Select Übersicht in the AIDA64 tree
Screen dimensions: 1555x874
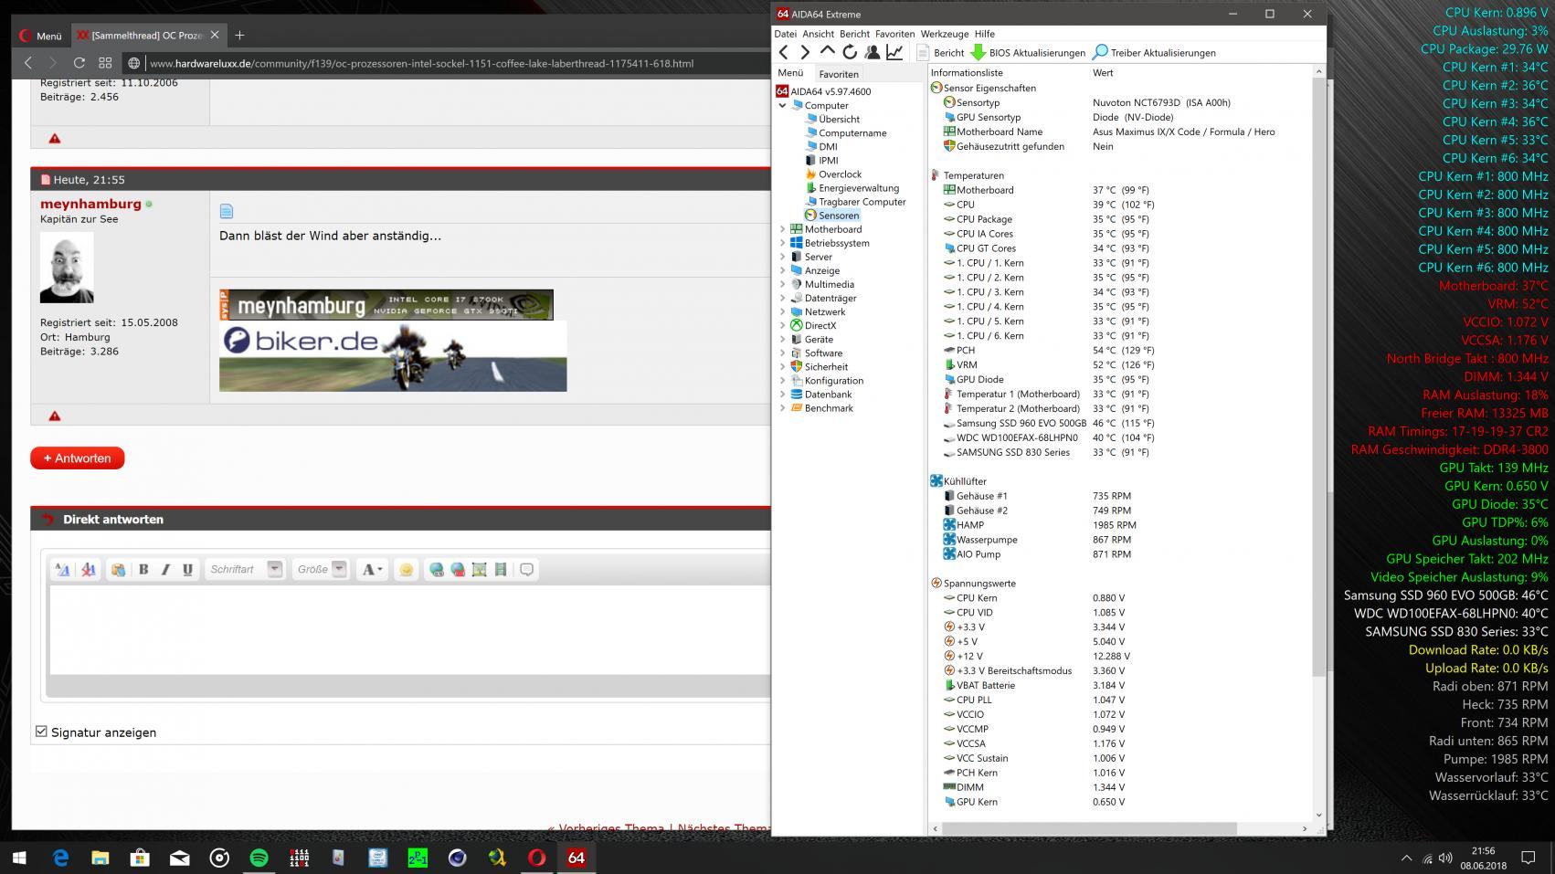tap(839, 119)
